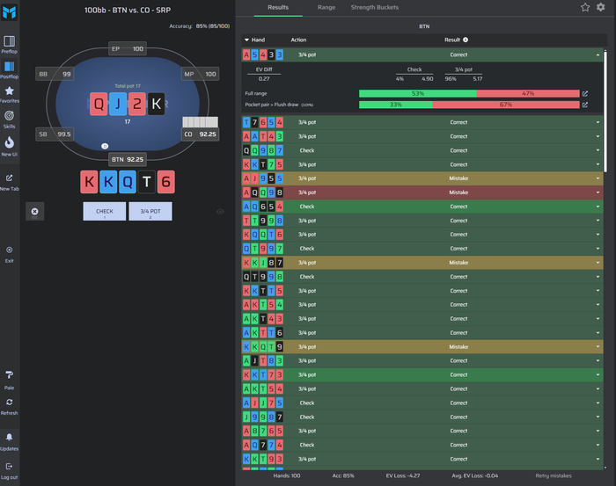Click the results list scrollbar

(x=605, y=112)
